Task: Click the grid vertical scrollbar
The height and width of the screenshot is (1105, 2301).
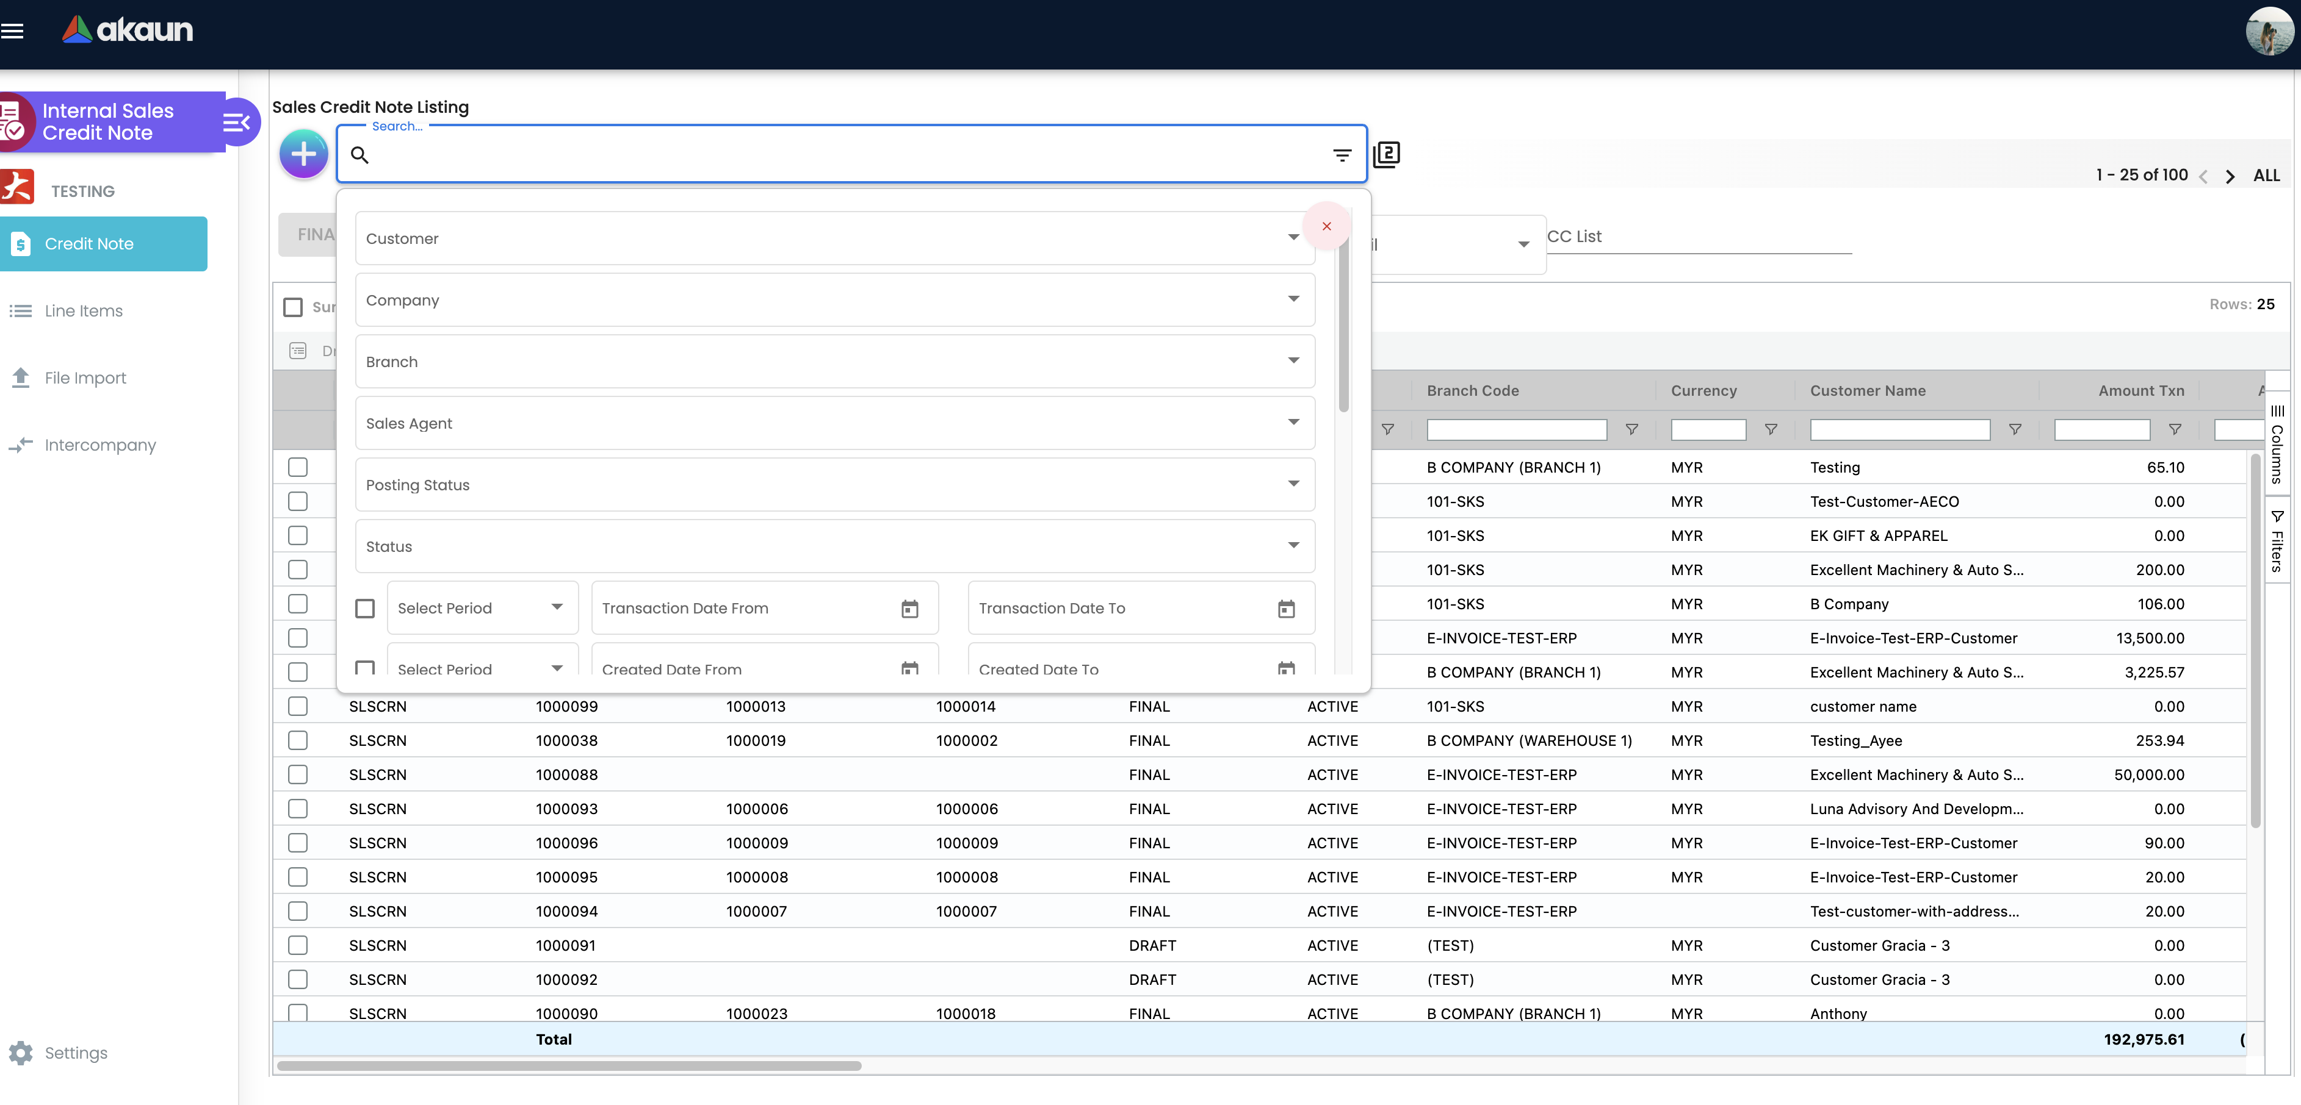Action: coord(2255,641)
